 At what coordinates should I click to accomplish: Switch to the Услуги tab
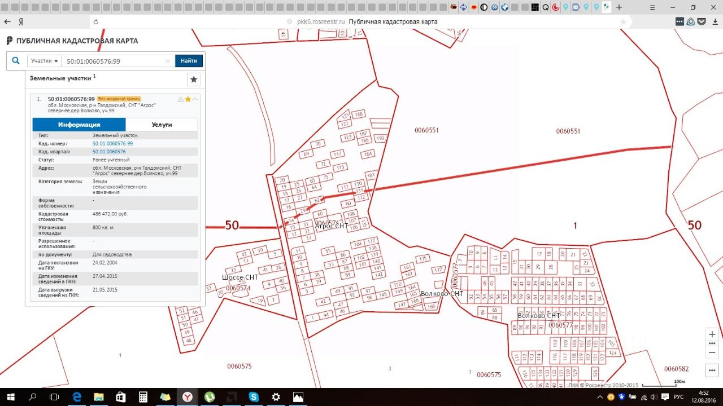[162, 125]
